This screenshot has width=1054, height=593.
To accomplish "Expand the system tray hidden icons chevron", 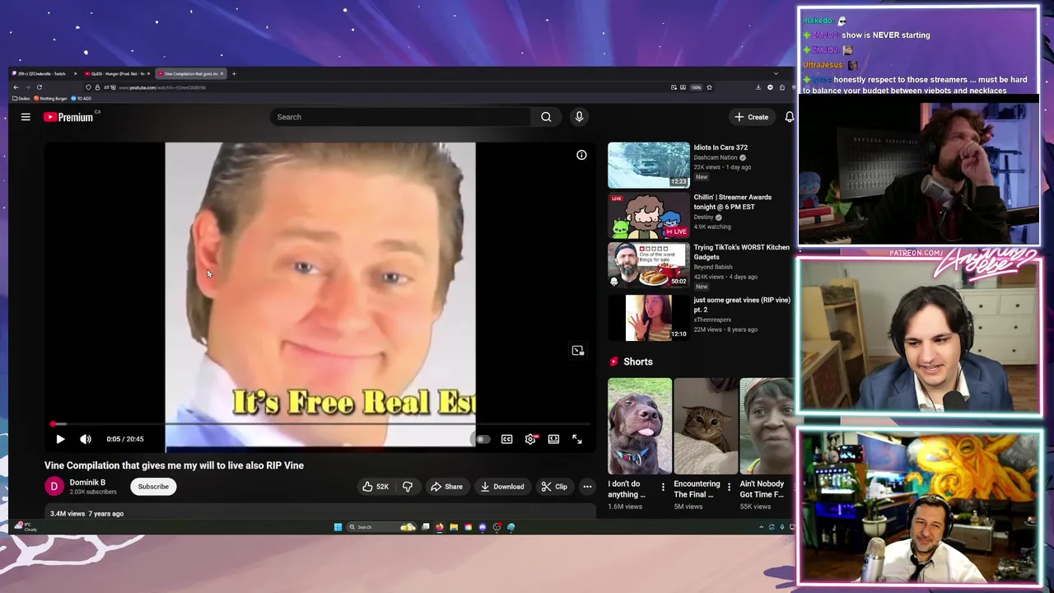I will coord(762,527).
